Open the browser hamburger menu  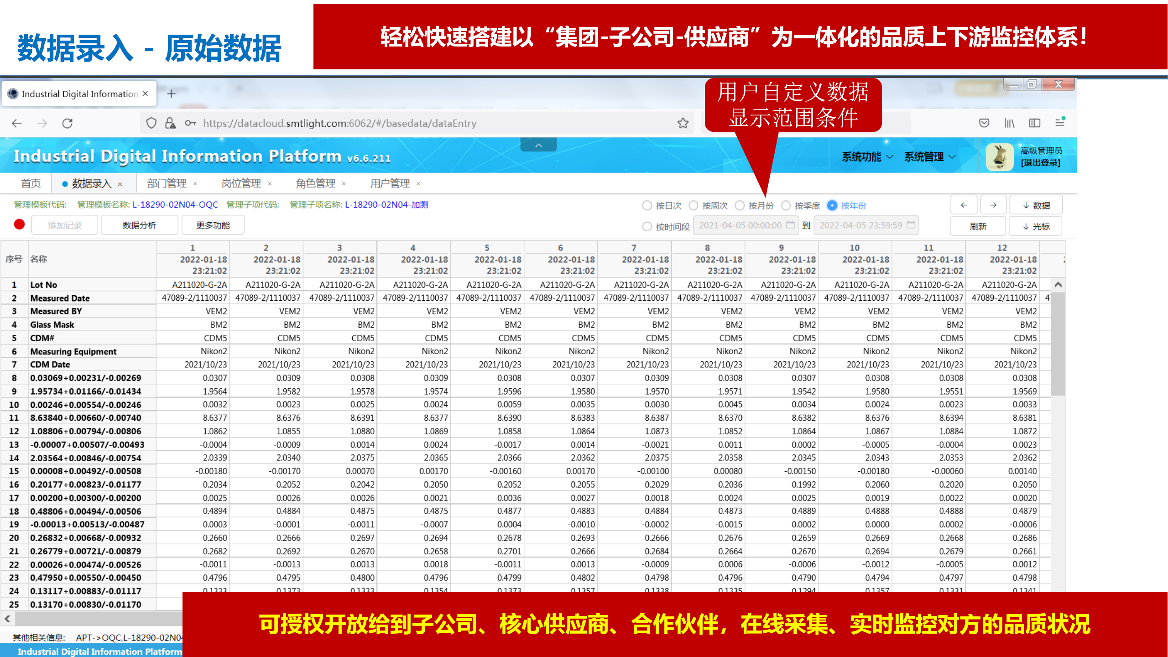[x=1059, y=123]
